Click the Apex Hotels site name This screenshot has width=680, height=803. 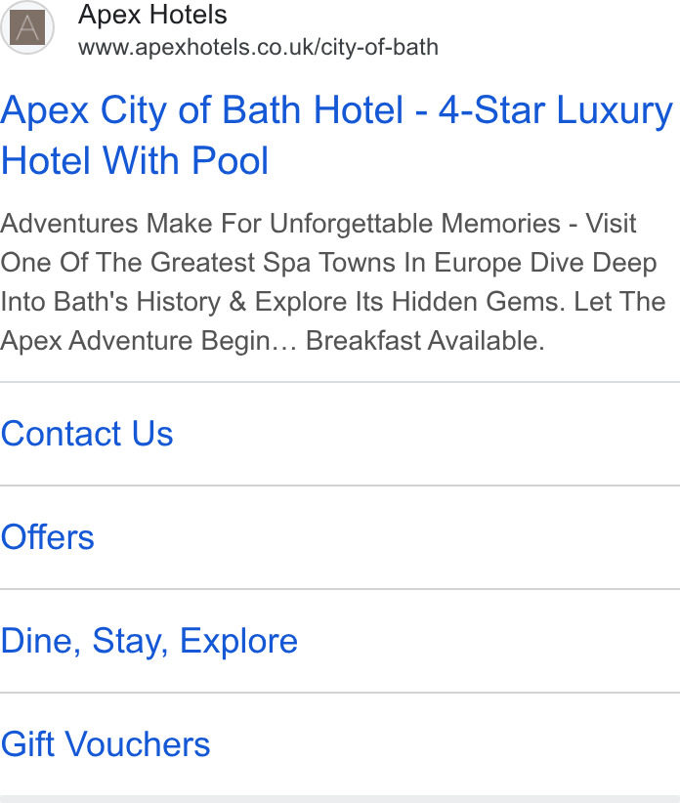(152, 15)
